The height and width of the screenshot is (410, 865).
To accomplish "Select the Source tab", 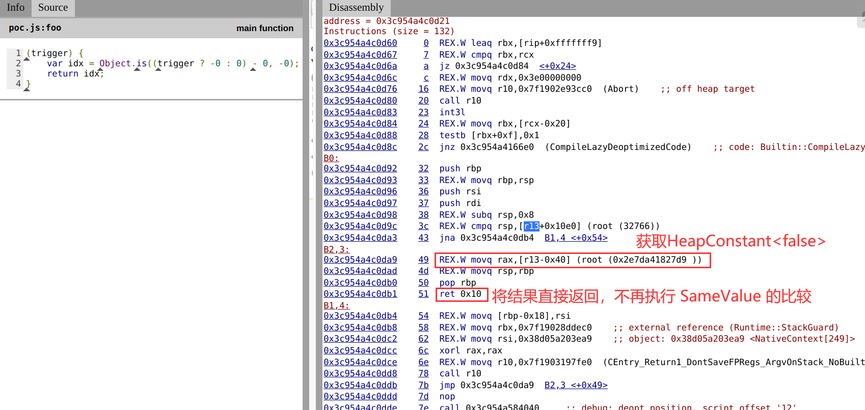I will point(52,8).
